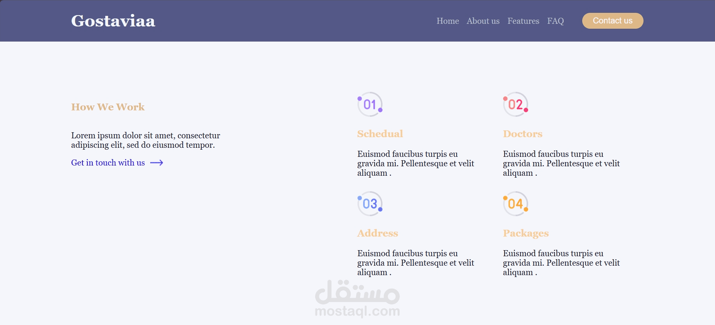The width and height of the screenshot is (715, 325).
Task: Click the orange 04 step icon
Action: click(516, 204)
